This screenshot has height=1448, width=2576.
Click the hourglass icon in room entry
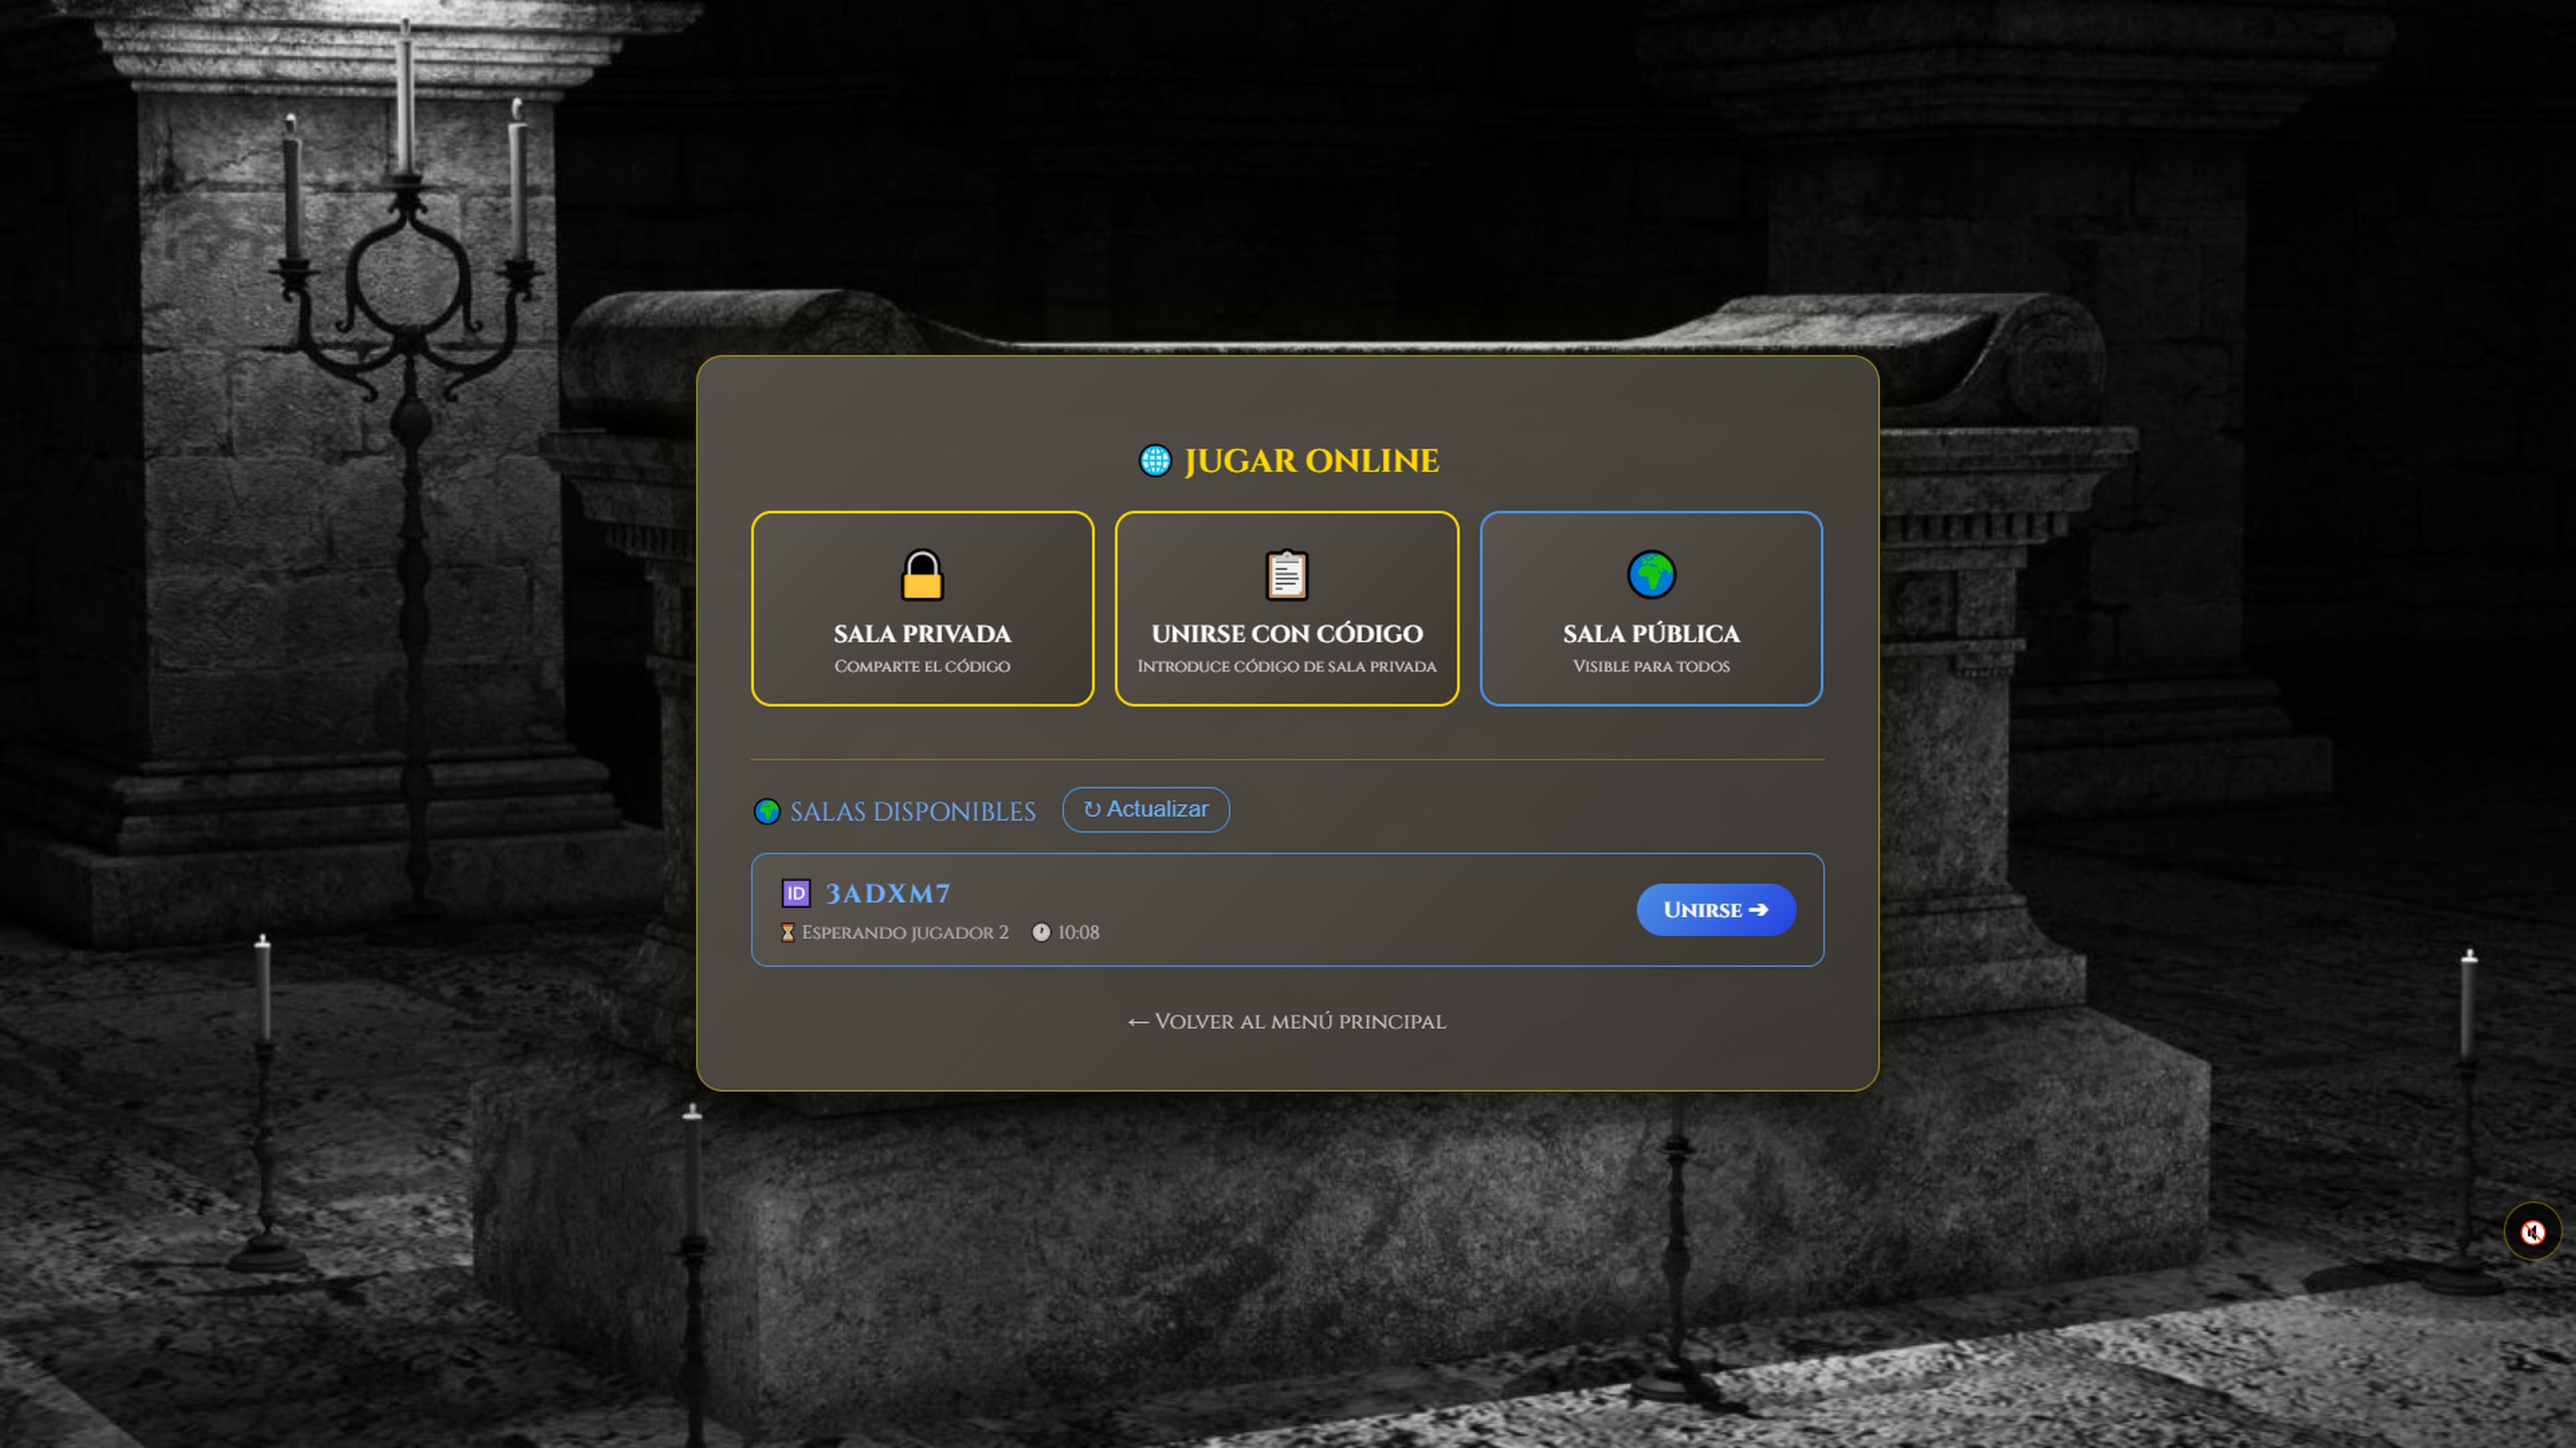click(x=788, y=932)
